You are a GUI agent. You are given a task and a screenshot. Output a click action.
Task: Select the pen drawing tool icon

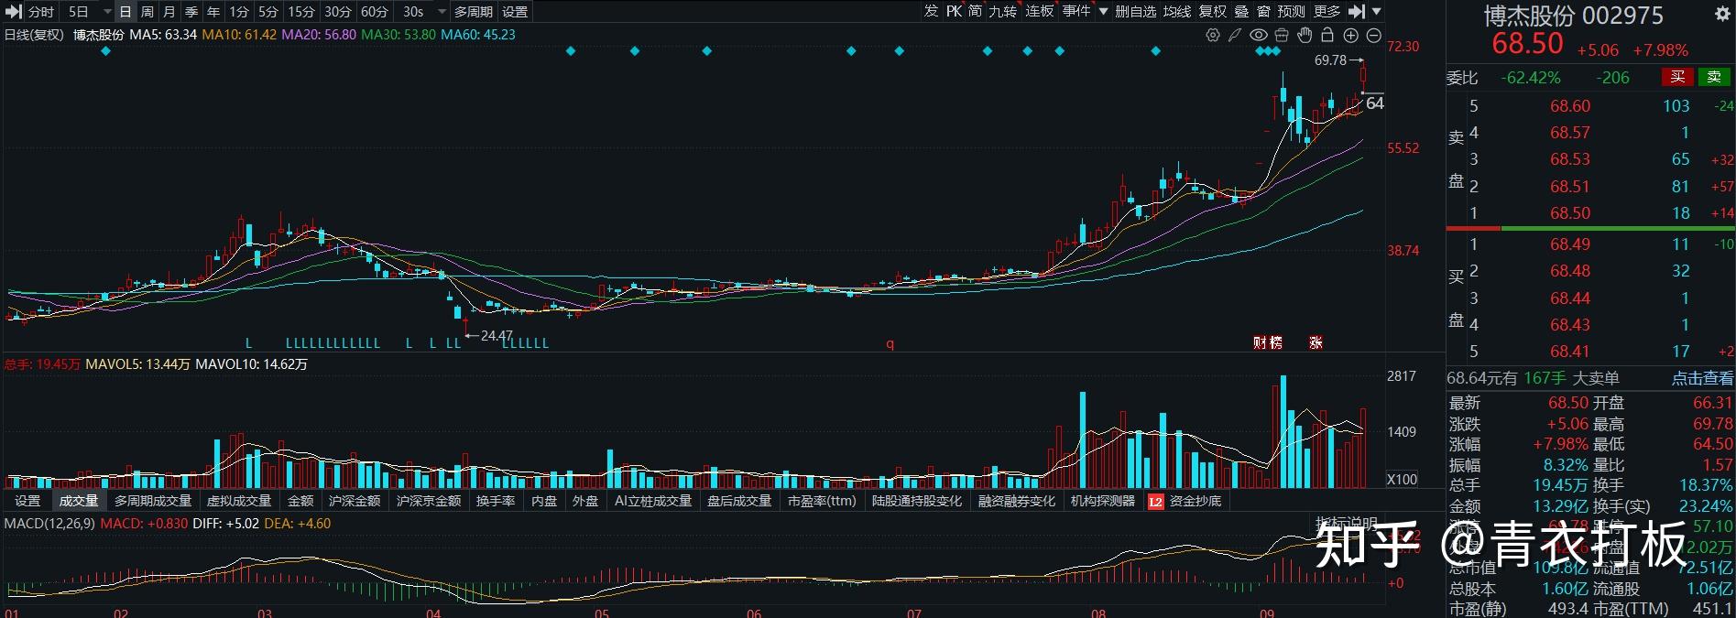1235,35
